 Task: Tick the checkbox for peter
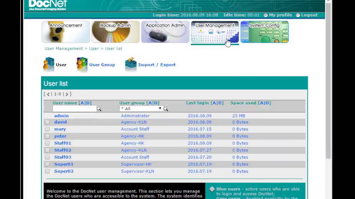(x=47, y=136)
